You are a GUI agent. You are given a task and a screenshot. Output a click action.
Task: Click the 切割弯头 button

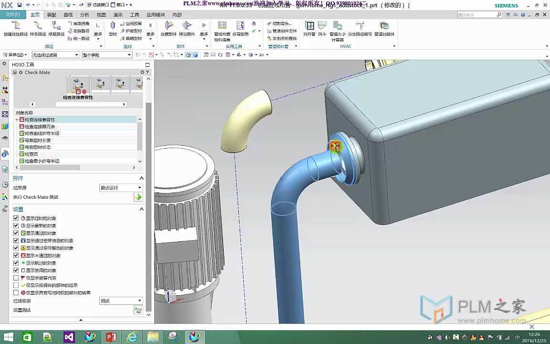tap(279, 23)
